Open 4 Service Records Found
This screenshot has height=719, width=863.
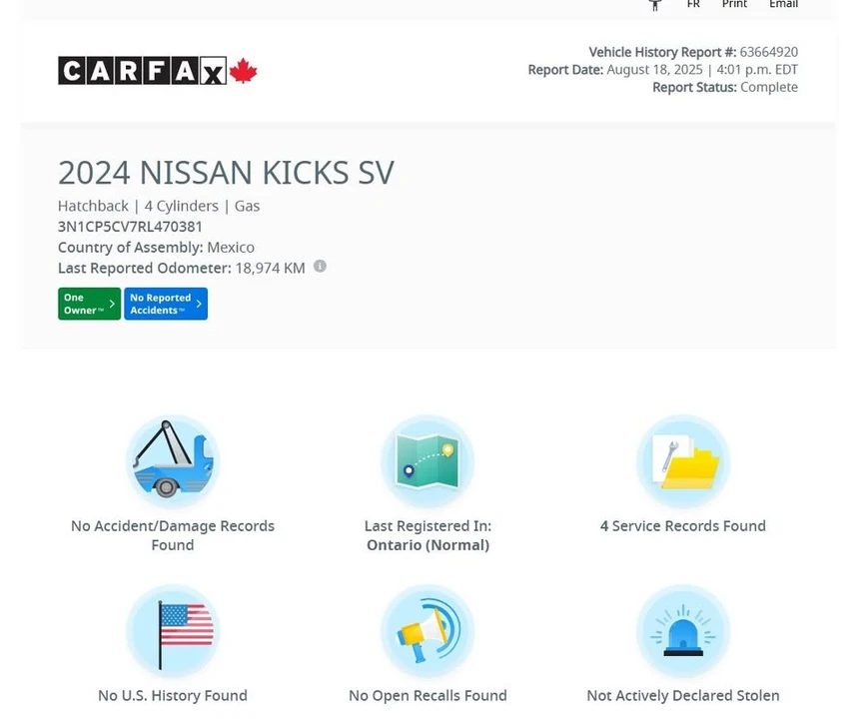pyautogui.click(x=683, y=526)
